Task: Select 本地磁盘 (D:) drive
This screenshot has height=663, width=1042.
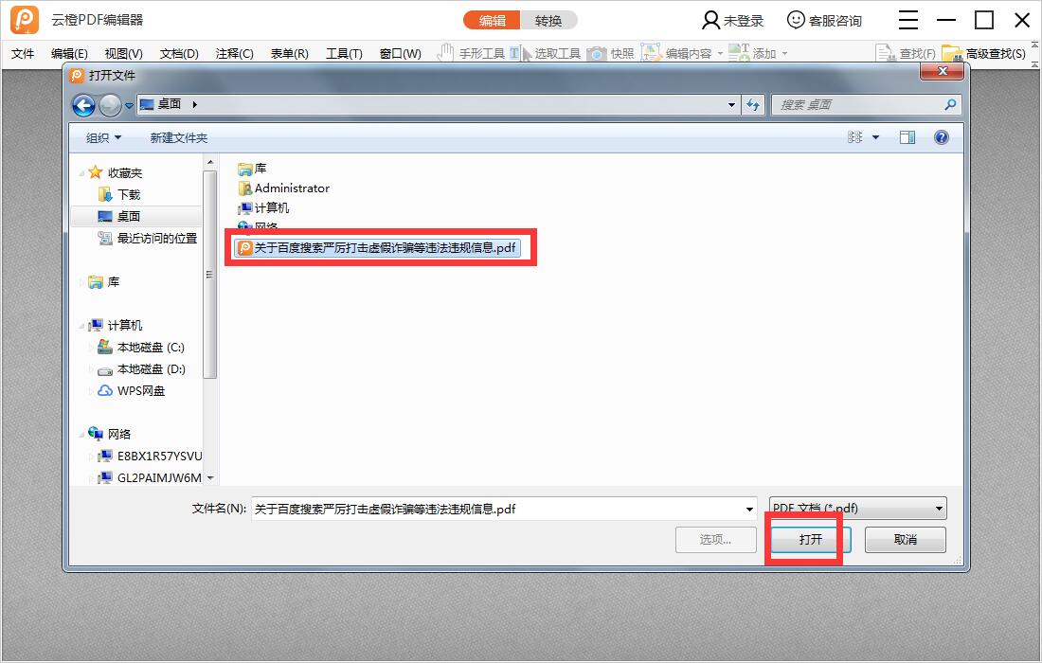Action: coord(141,368)
